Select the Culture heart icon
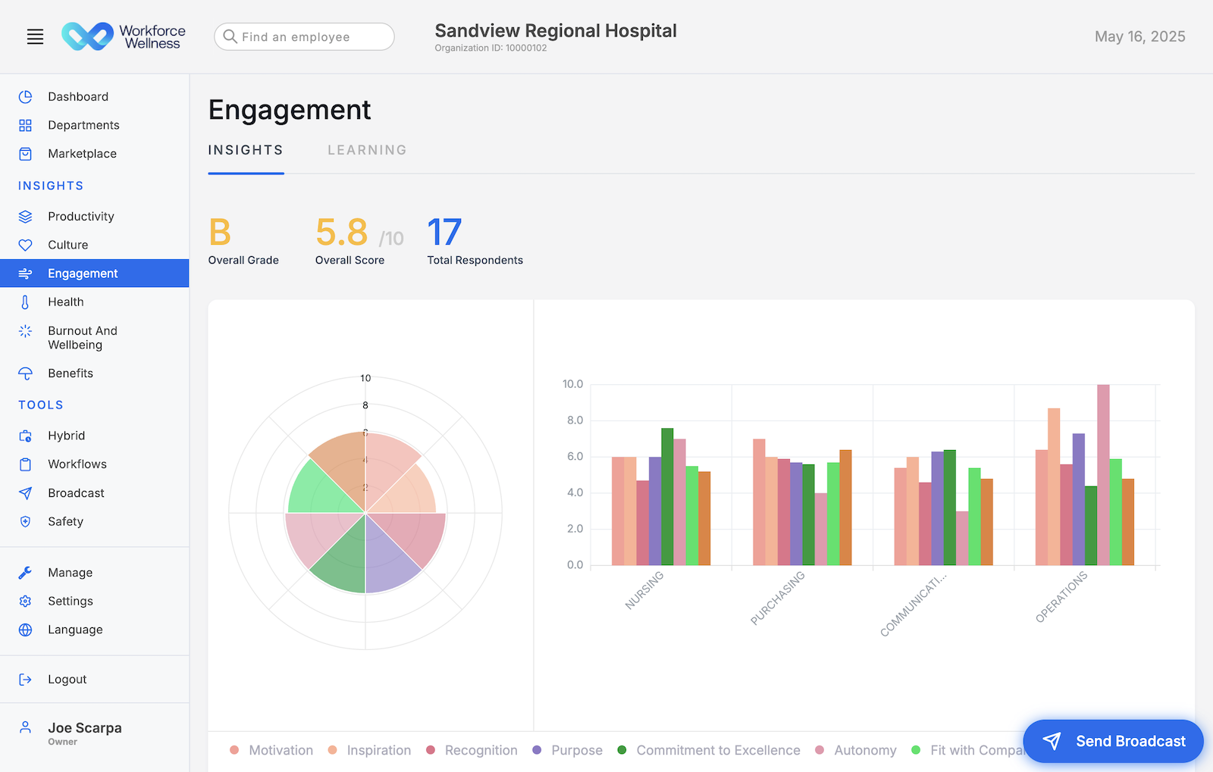The height and width of the screenshot is (772, 1213). pyautogui.click(x=25, y=245)
